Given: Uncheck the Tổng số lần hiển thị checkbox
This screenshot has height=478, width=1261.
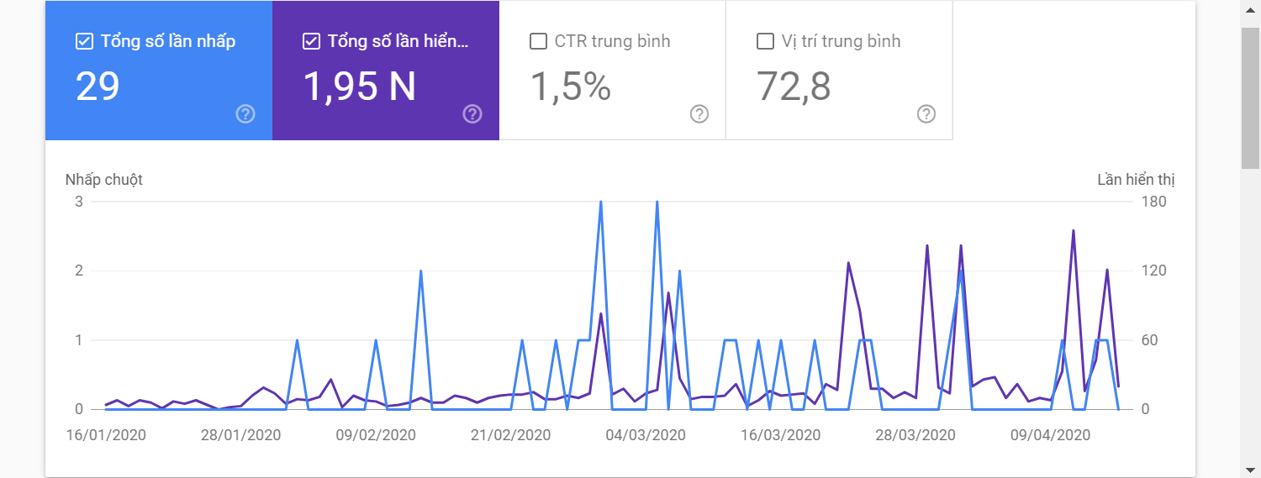Looking at the screenshot, I should pos(311,41).
